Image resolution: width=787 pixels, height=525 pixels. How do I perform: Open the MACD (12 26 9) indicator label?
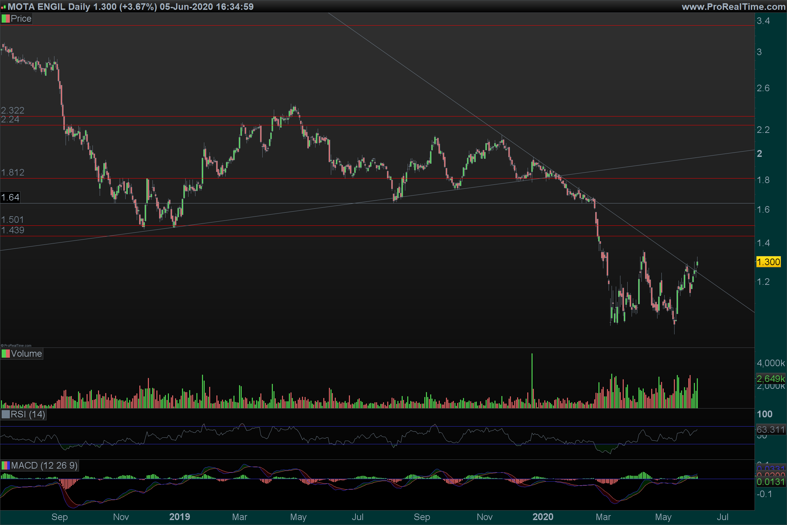point(44,465)
